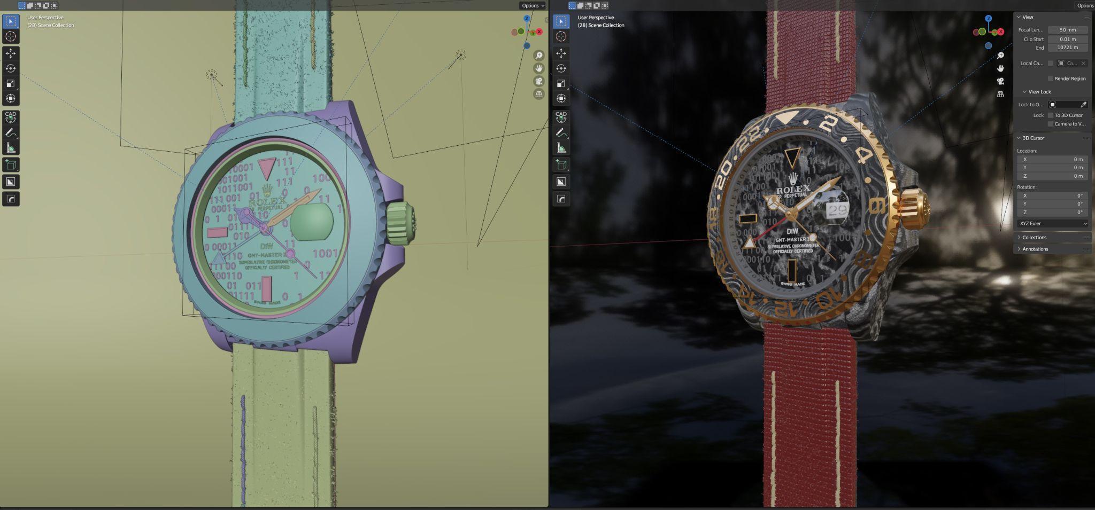
Task: Pick the Scale tool in left viewport
Action: [11, 83]
